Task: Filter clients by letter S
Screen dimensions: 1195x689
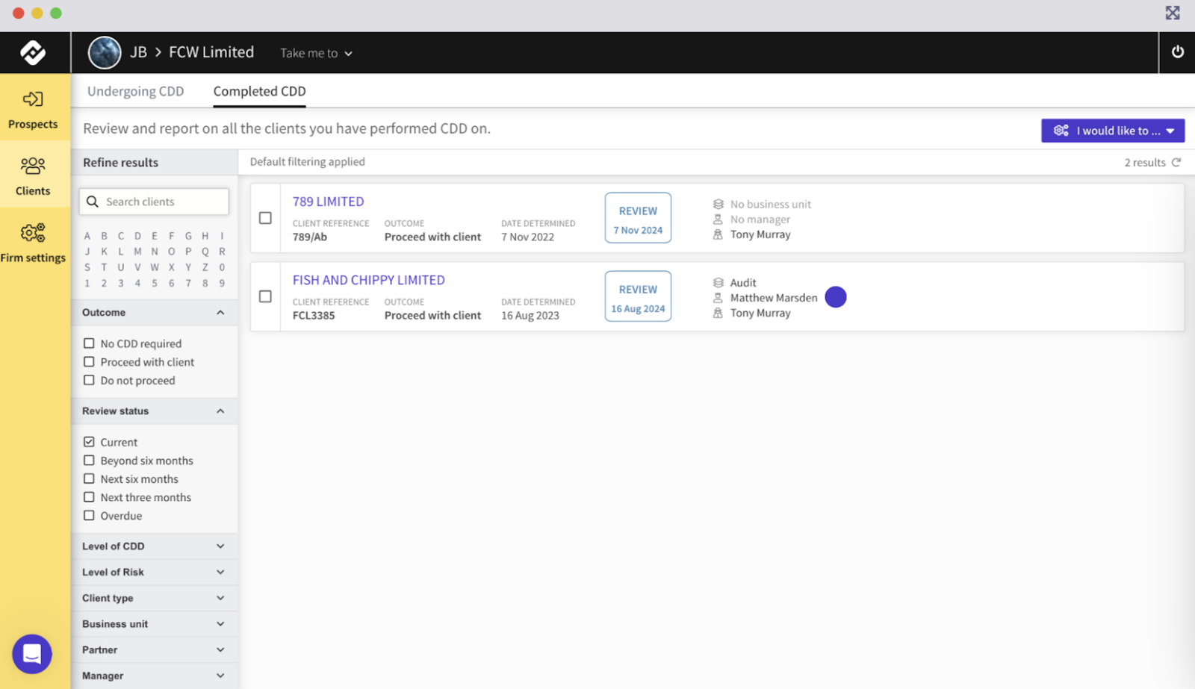Action: pos(87,267)
